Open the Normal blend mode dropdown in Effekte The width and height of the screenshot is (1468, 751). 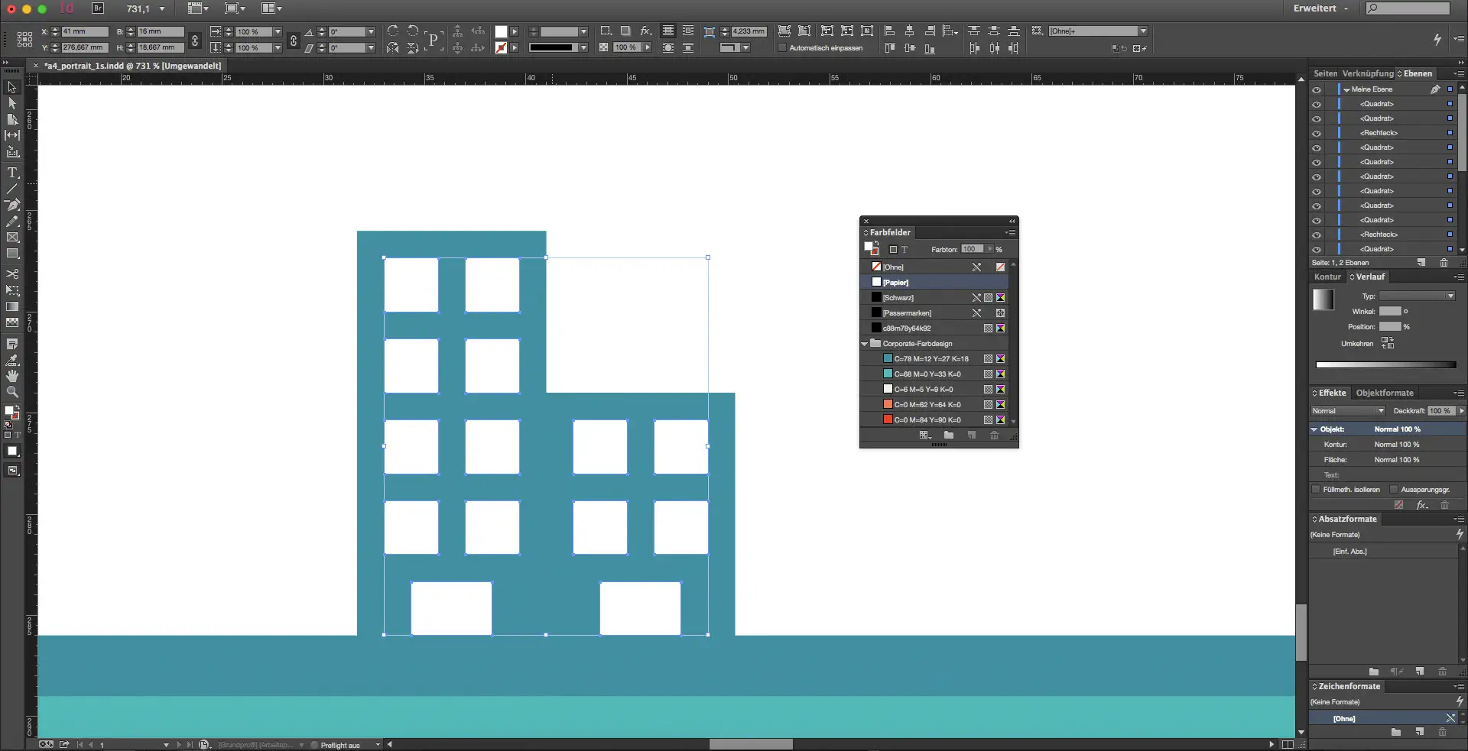tap(1348, 411)
